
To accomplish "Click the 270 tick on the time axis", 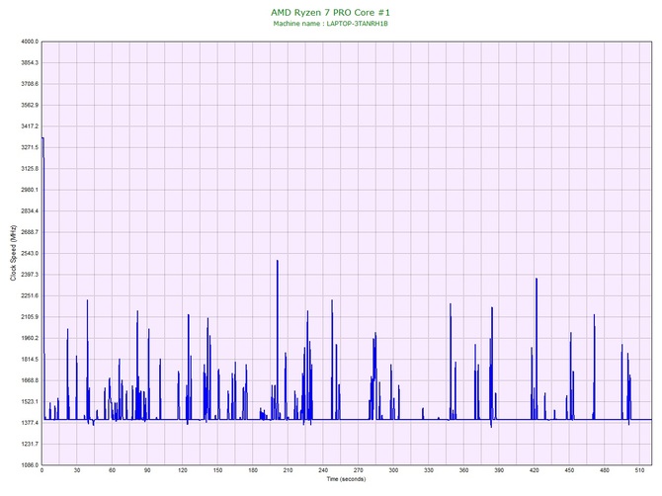I will coord(359,470).
